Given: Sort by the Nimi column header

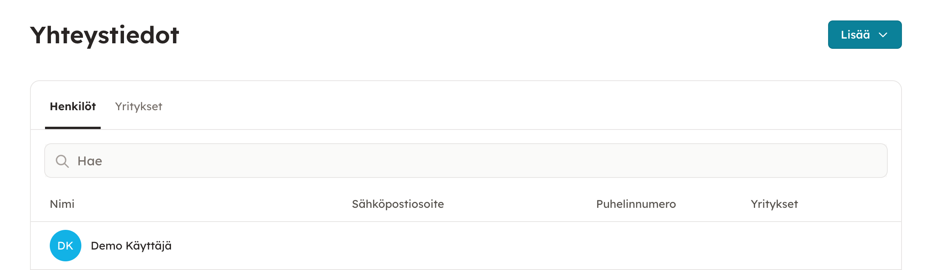Looking at the screenshot, I should coord(62,204).
